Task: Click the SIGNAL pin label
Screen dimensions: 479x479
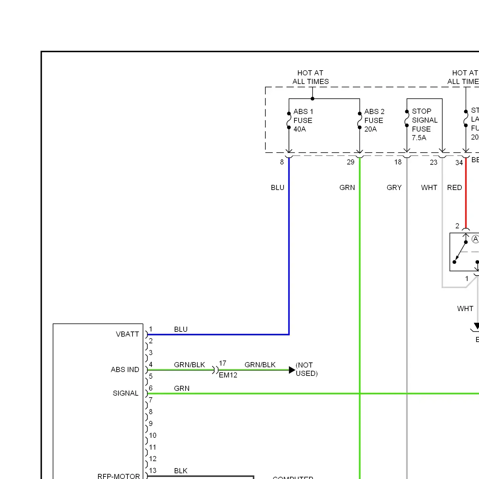Action: point(125,393)
